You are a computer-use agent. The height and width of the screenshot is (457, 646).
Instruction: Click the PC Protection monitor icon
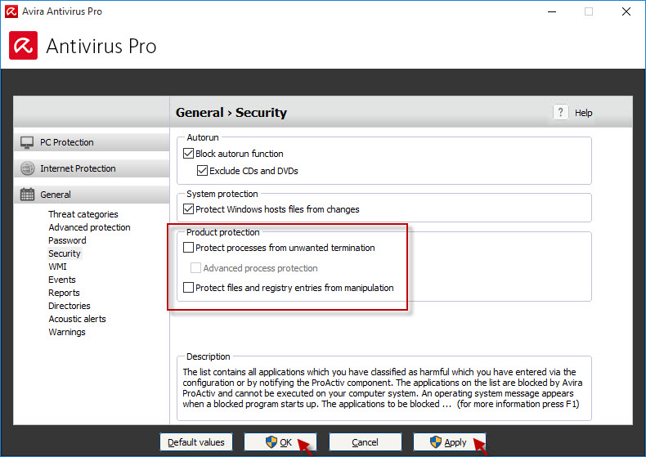[27, 142]
